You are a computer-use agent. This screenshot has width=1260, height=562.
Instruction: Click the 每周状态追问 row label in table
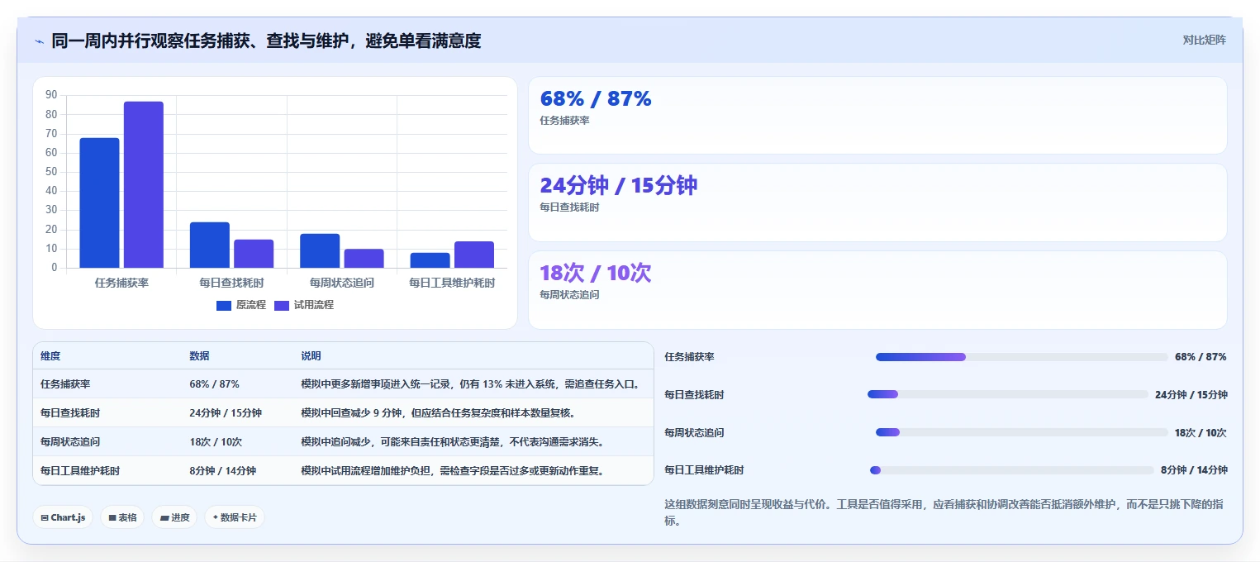70,442
